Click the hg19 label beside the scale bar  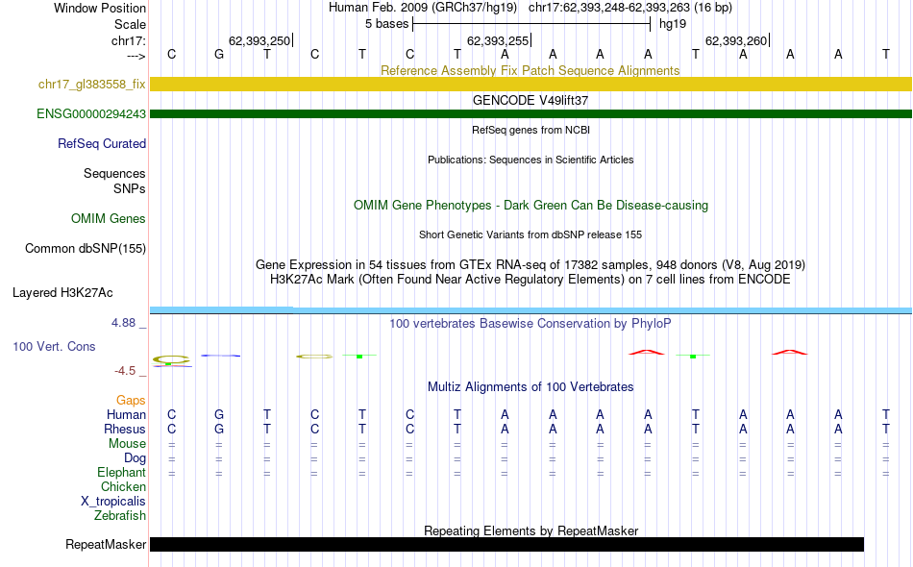[x=673, y=24]
